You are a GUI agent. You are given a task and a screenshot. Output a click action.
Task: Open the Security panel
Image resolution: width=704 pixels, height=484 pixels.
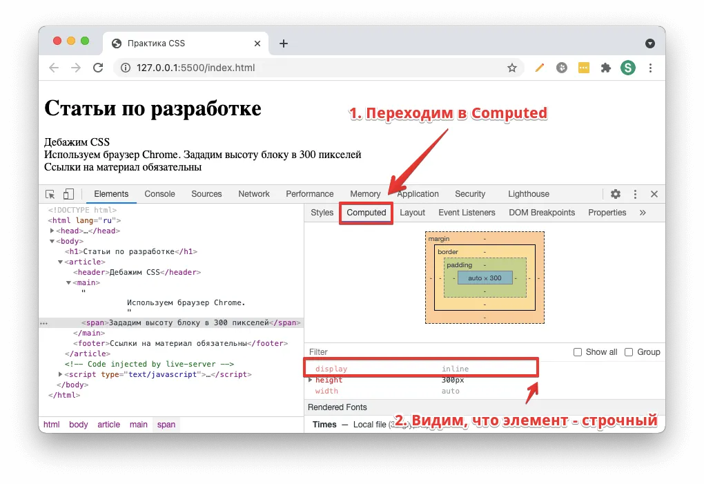coord(470,194)
